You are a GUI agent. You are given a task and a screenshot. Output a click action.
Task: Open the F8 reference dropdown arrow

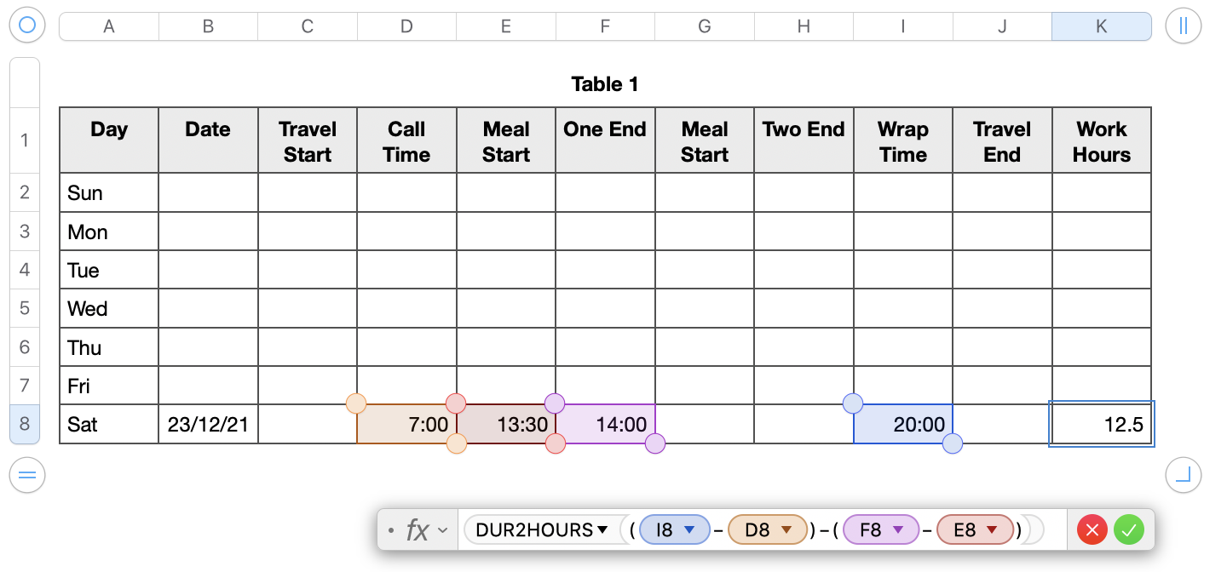point(898,530)
